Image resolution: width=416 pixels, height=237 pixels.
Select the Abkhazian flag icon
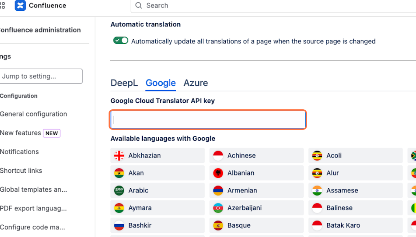point(119,156)
